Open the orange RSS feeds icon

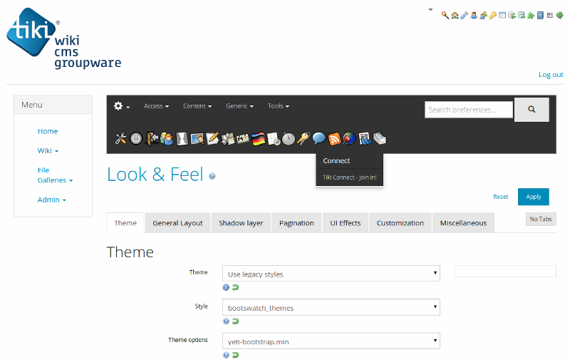[334, 138]
